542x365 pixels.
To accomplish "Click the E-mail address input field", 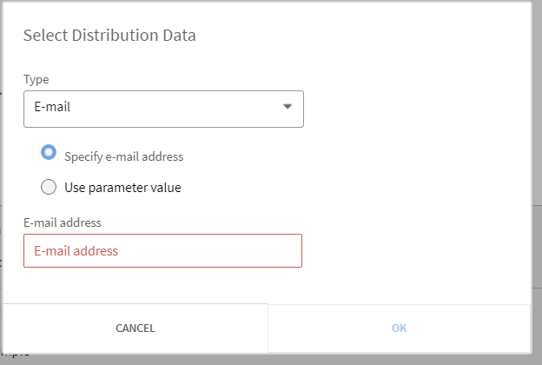I will point(162,251).
